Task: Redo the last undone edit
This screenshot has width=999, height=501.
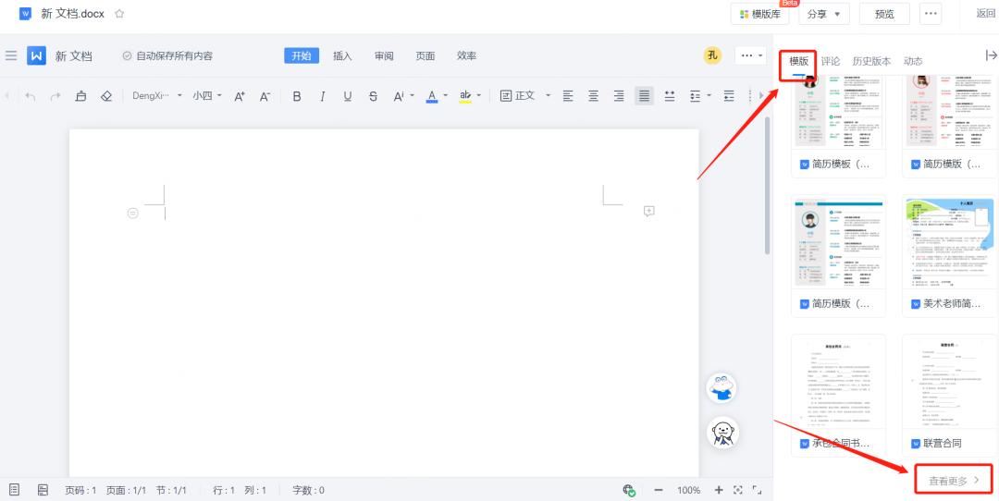Action: (55, 96)
